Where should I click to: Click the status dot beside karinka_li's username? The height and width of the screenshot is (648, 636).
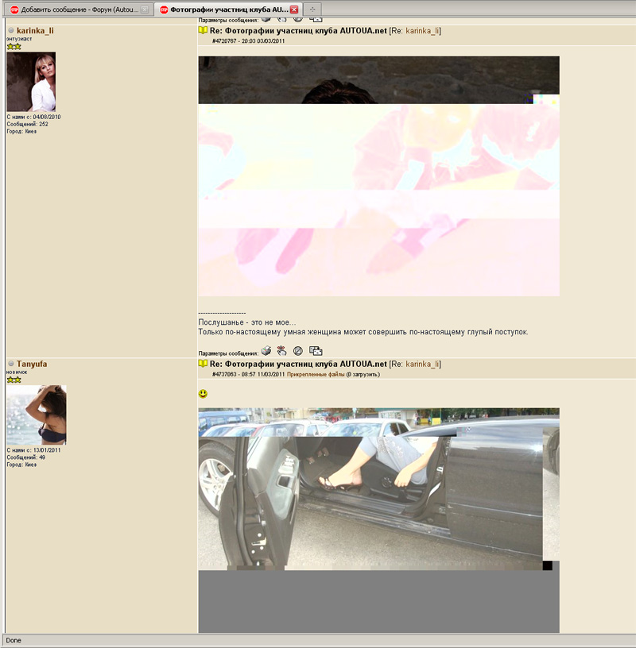click(11, 31)
